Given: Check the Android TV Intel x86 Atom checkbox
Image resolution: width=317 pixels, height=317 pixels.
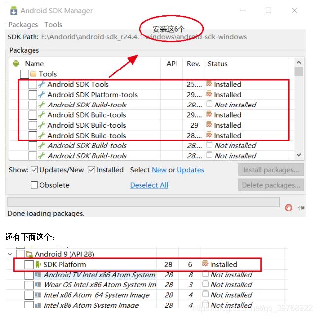Looking at the screenshot, I should pyautogui.click(x=29, y=275).
